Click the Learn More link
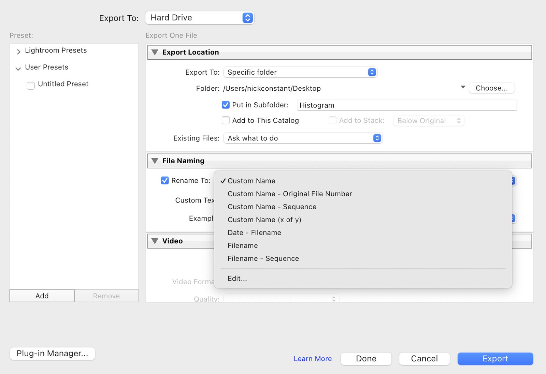The height and width of the screenshot is (374, 546). pyautogui.click(x=312, y=358)
